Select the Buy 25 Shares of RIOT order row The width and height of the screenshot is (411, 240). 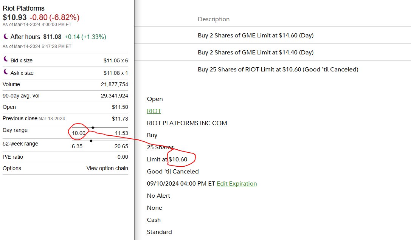pos(273,70)
